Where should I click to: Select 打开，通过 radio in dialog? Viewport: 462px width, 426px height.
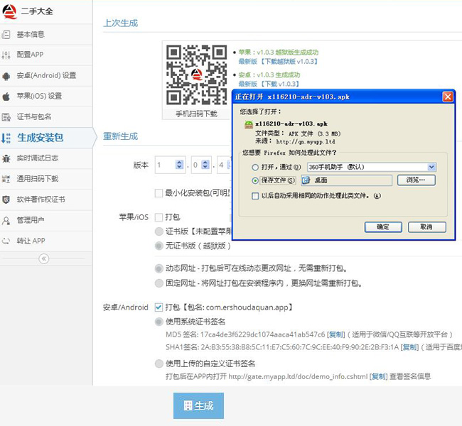255,168
